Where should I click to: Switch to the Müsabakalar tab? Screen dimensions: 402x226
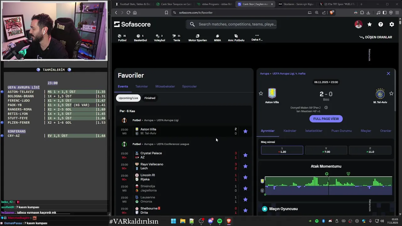pos(165,86)
